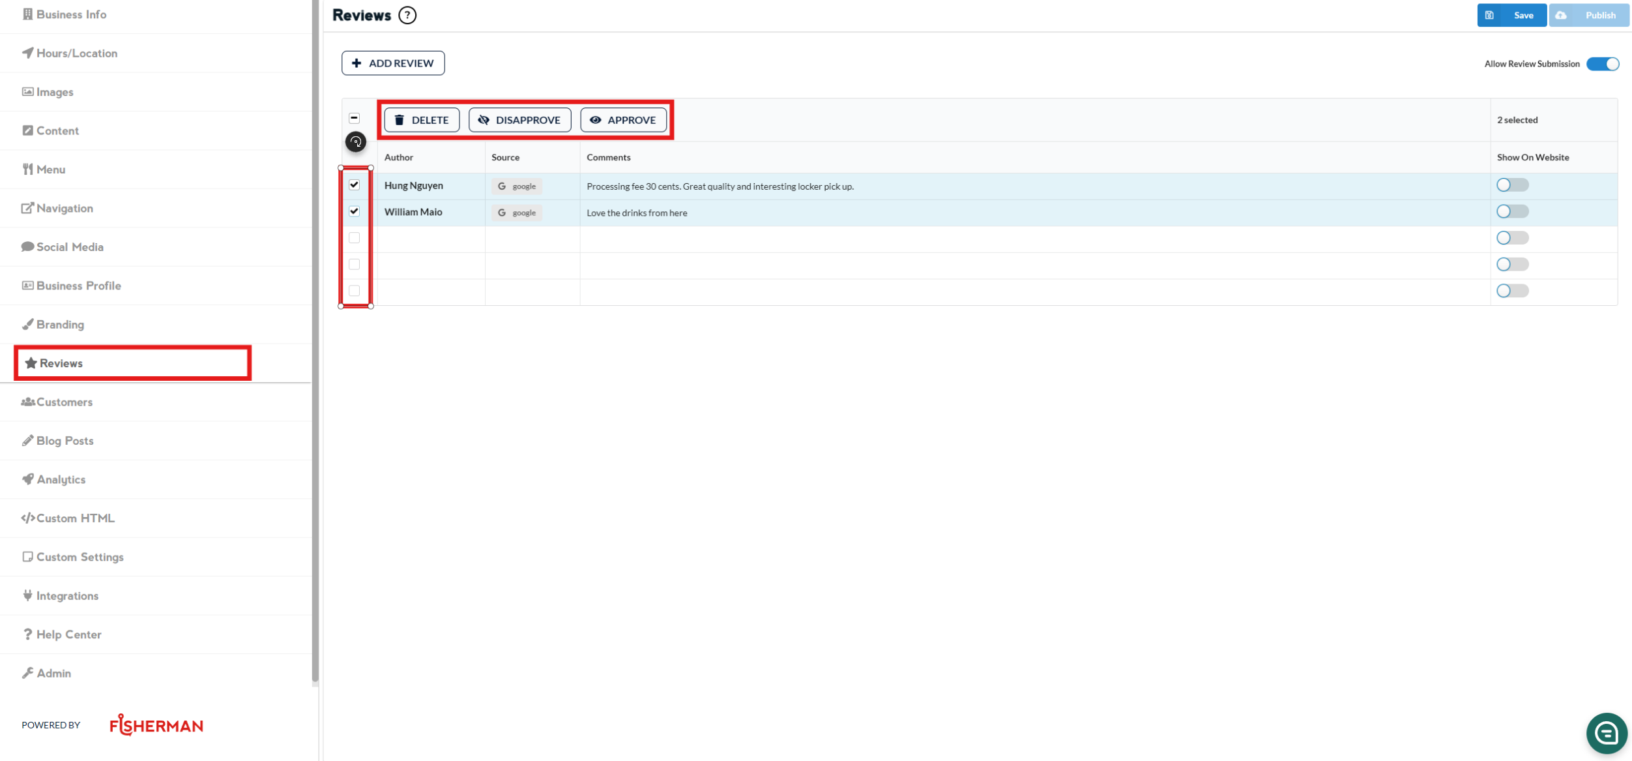The width and height of the screenshot is (1632, 761).
Task: Click the Fisherman logo
Action: pyautogui.click(x=156, y=724)
